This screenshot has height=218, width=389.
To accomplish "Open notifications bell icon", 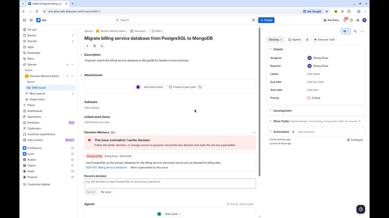I will pos(345,20).
